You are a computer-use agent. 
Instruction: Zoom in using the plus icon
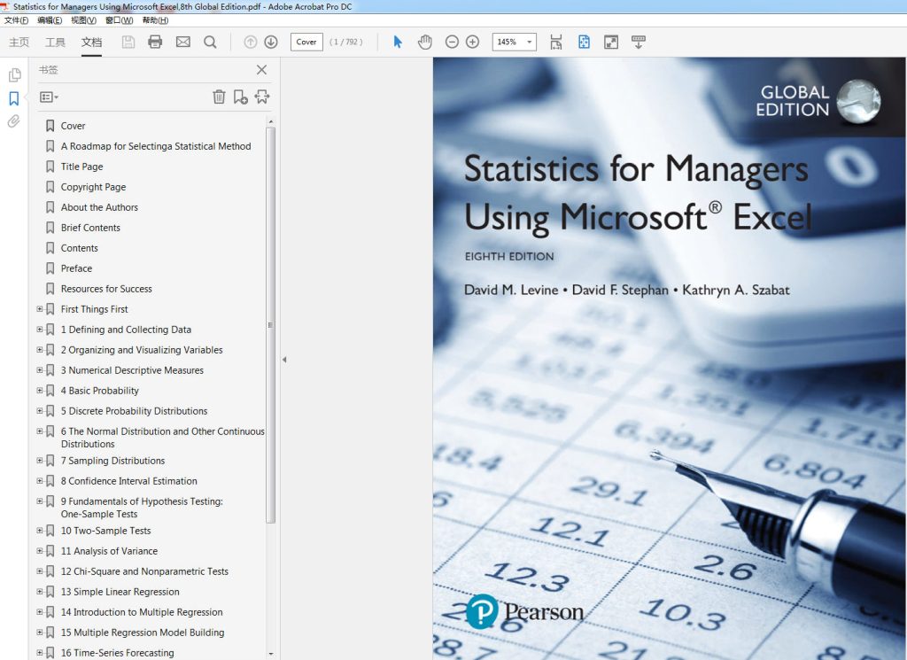(x=472, y=42)
